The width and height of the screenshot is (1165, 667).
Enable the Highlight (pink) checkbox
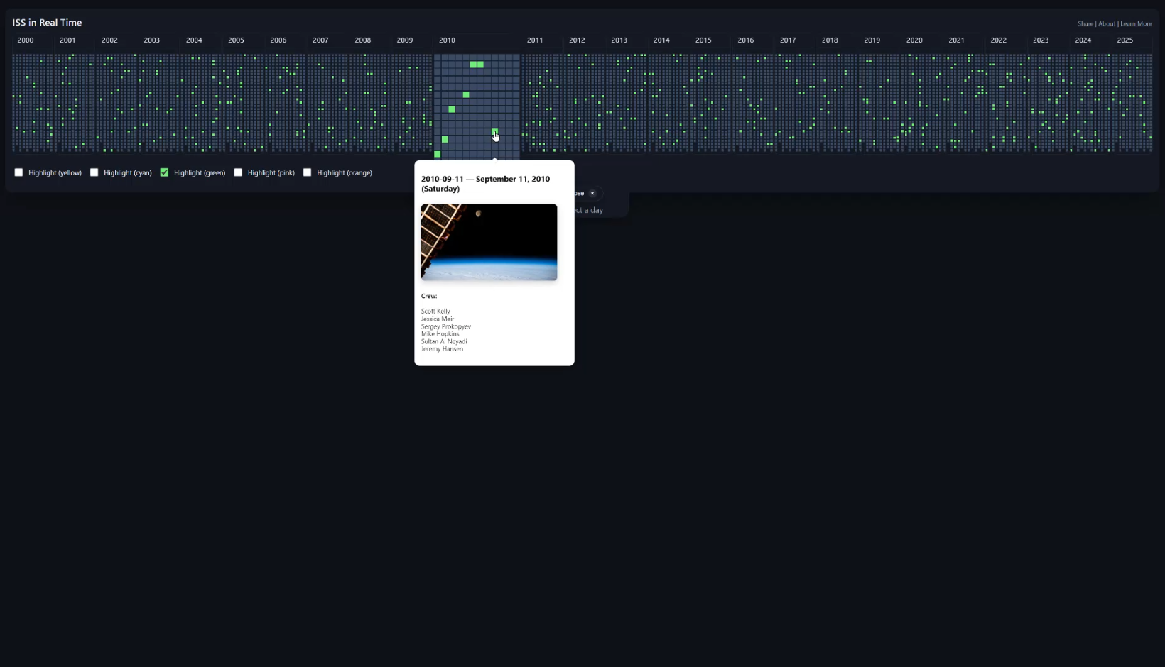(x=238, y=172)
